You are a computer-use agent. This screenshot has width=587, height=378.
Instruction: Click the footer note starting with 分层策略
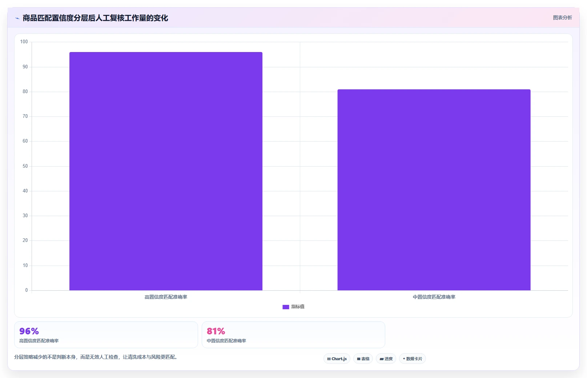click(x=97, y=357)
